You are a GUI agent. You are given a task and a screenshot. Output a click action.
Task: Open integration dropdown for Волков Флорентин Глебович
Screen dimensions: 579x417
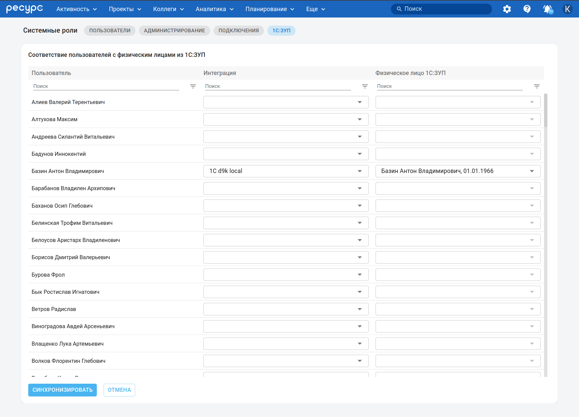(x=286, y=361)
